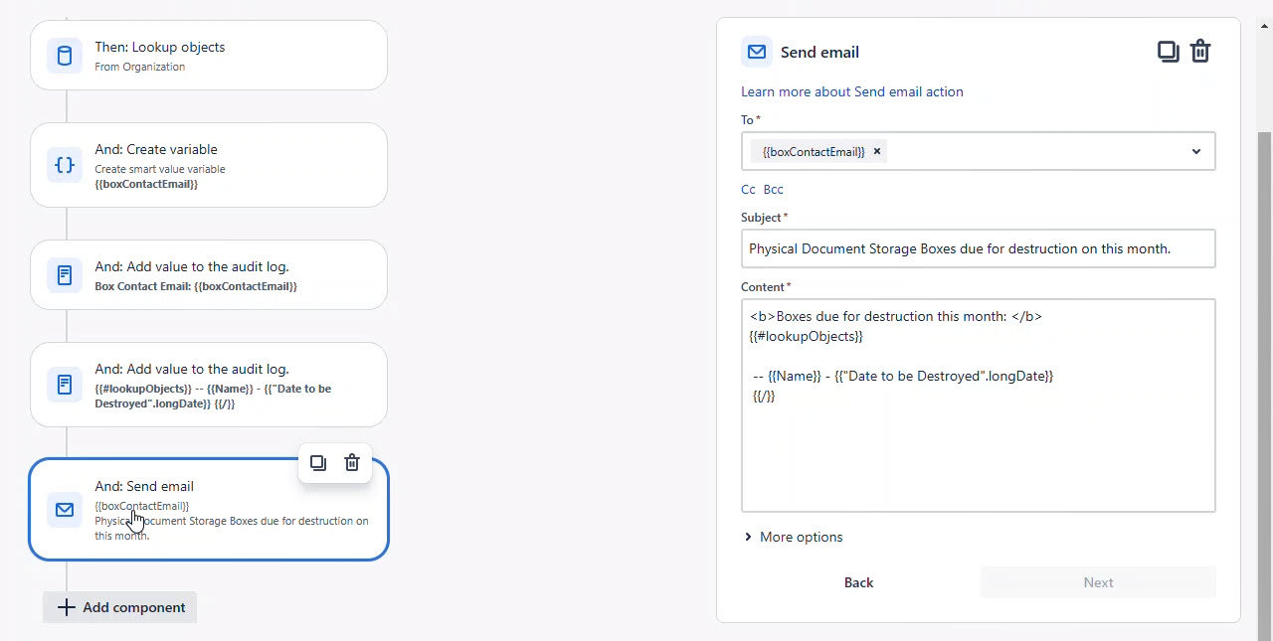Open the lookupObjects audit log step
The width and height of the screenshot is (1273, 641).
point(209,384)
